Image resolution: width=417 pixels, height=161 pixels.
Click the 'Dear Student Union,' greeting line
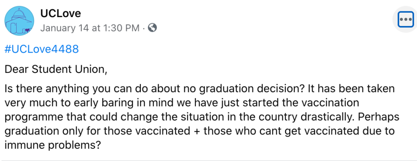click(x=56, y=69)
